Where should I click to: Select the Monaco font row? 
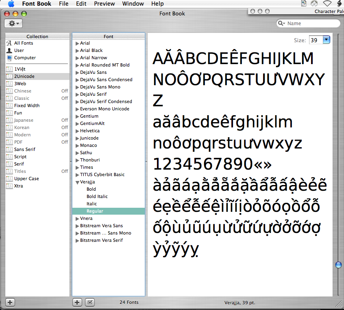[x=109, y=145]
